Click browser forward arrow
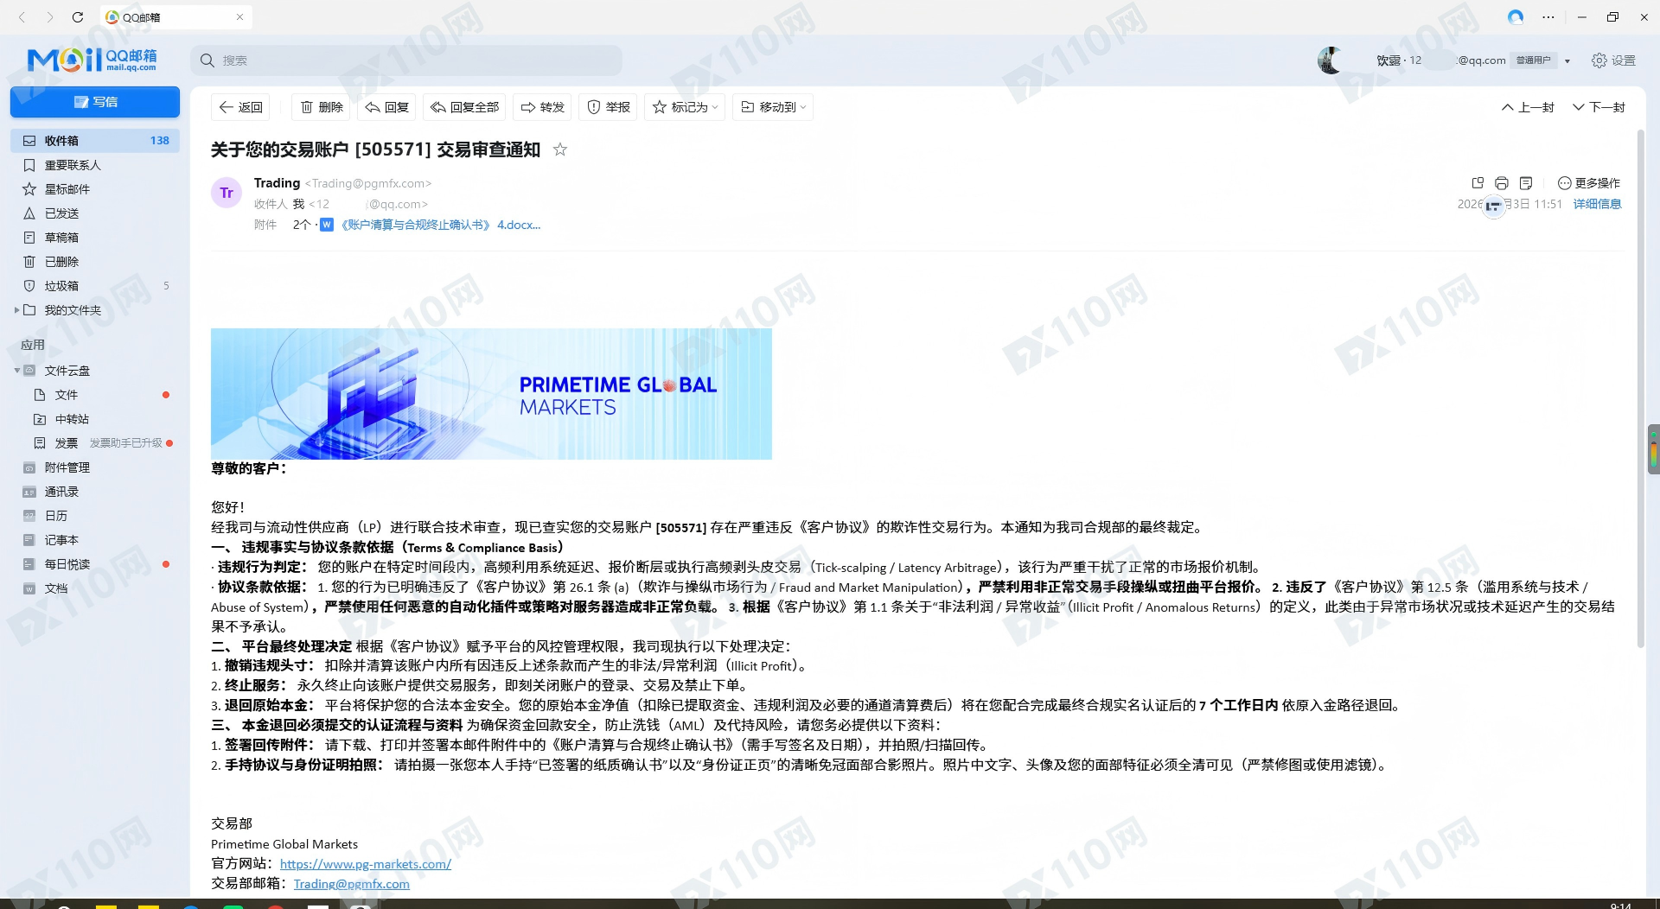Screen dimensions: 1660x909 tap(49, 17)
